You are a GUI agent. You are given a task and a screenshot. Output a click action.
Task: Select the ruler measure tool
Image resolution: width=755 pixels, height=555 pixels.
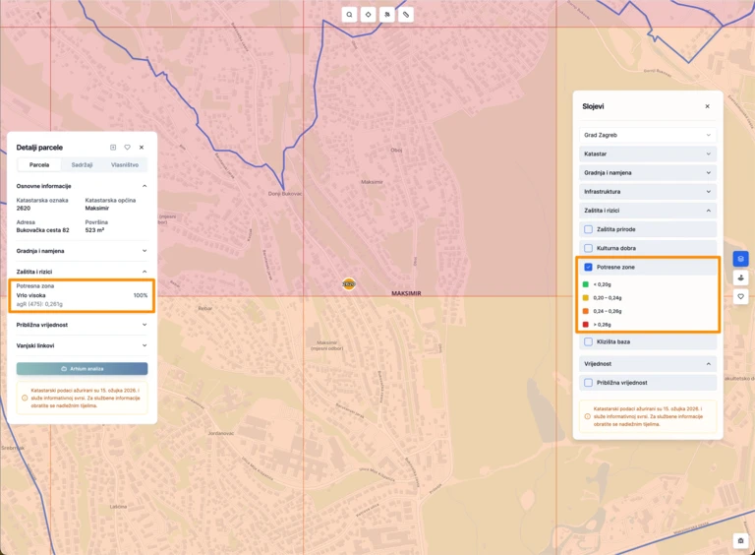pyautogui.click(x=406, y=15)
